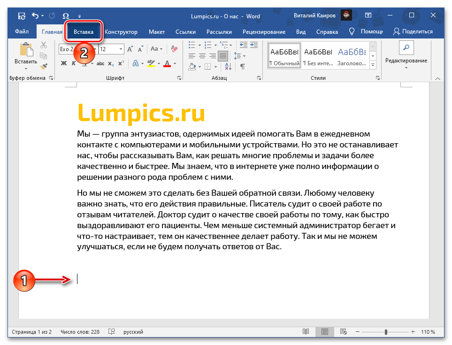This screenshot has height=345, width=452.
Task: Apply superscript using the x² icon
Action: (121, 63)
